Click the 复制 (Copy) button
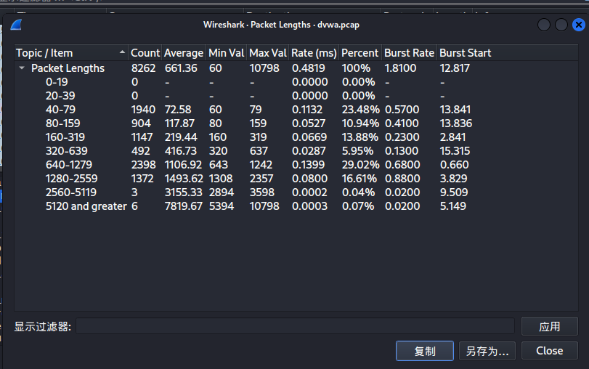The height and width of the screenshot is (369, 589). point(425,351)
